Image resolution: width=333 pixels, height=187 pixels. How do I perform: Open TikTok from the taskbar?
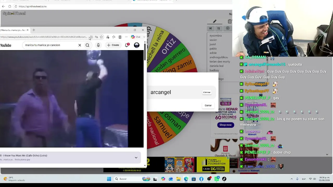click(224, 179)
